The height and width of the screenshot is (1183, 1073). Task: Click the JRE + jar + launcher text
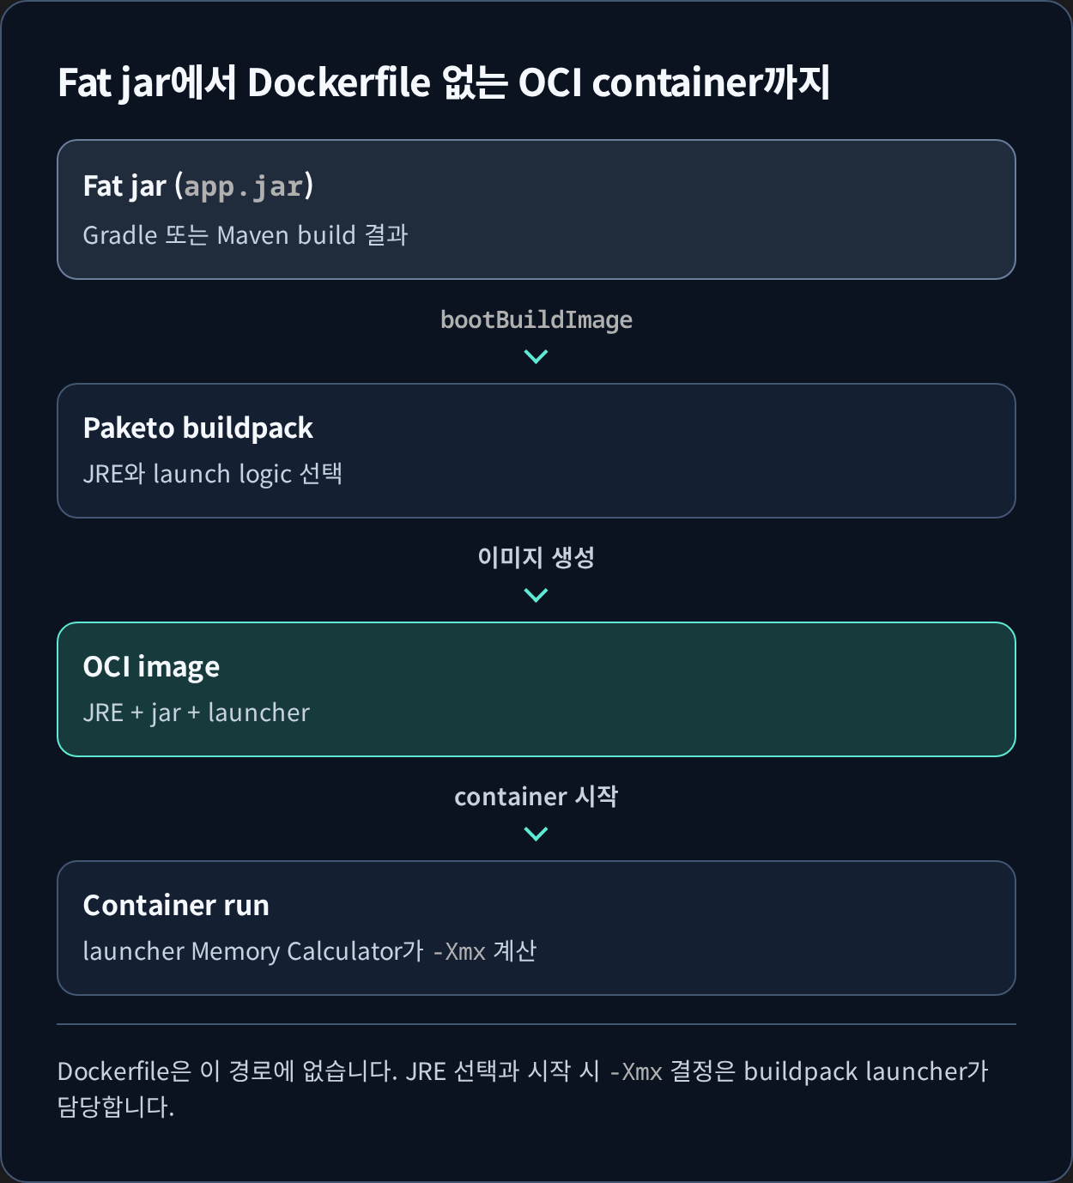tap(197, 713)
